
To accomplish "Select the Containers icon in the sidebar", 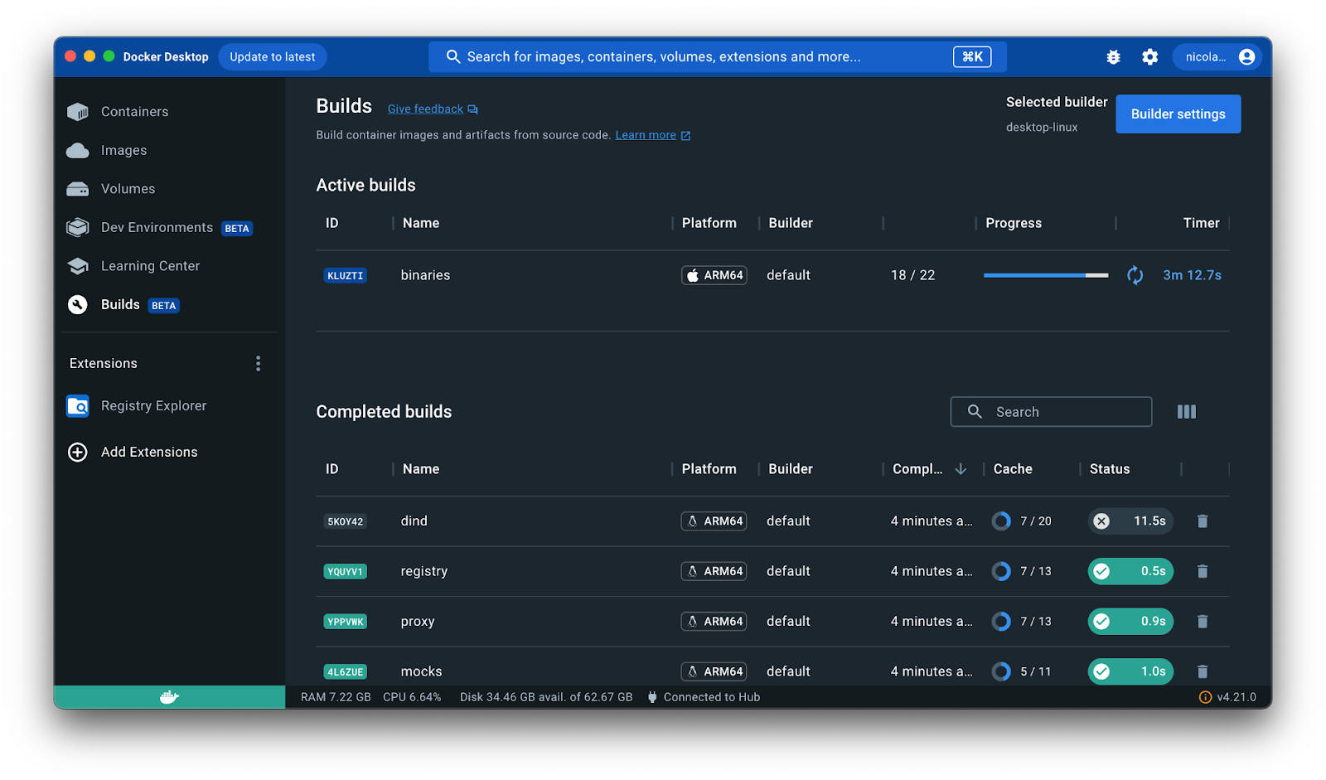I will point(77,111).
